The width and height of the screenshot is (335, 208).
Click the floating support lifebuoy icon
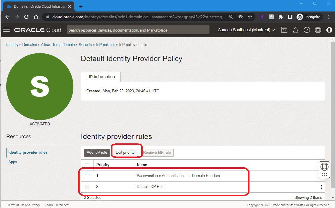324,167
